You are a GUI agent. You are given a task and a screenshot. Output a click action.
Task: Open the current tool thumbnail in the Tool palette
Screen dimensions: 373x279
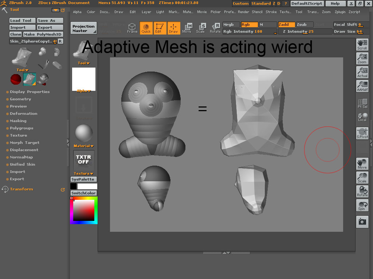pos(22,58)
